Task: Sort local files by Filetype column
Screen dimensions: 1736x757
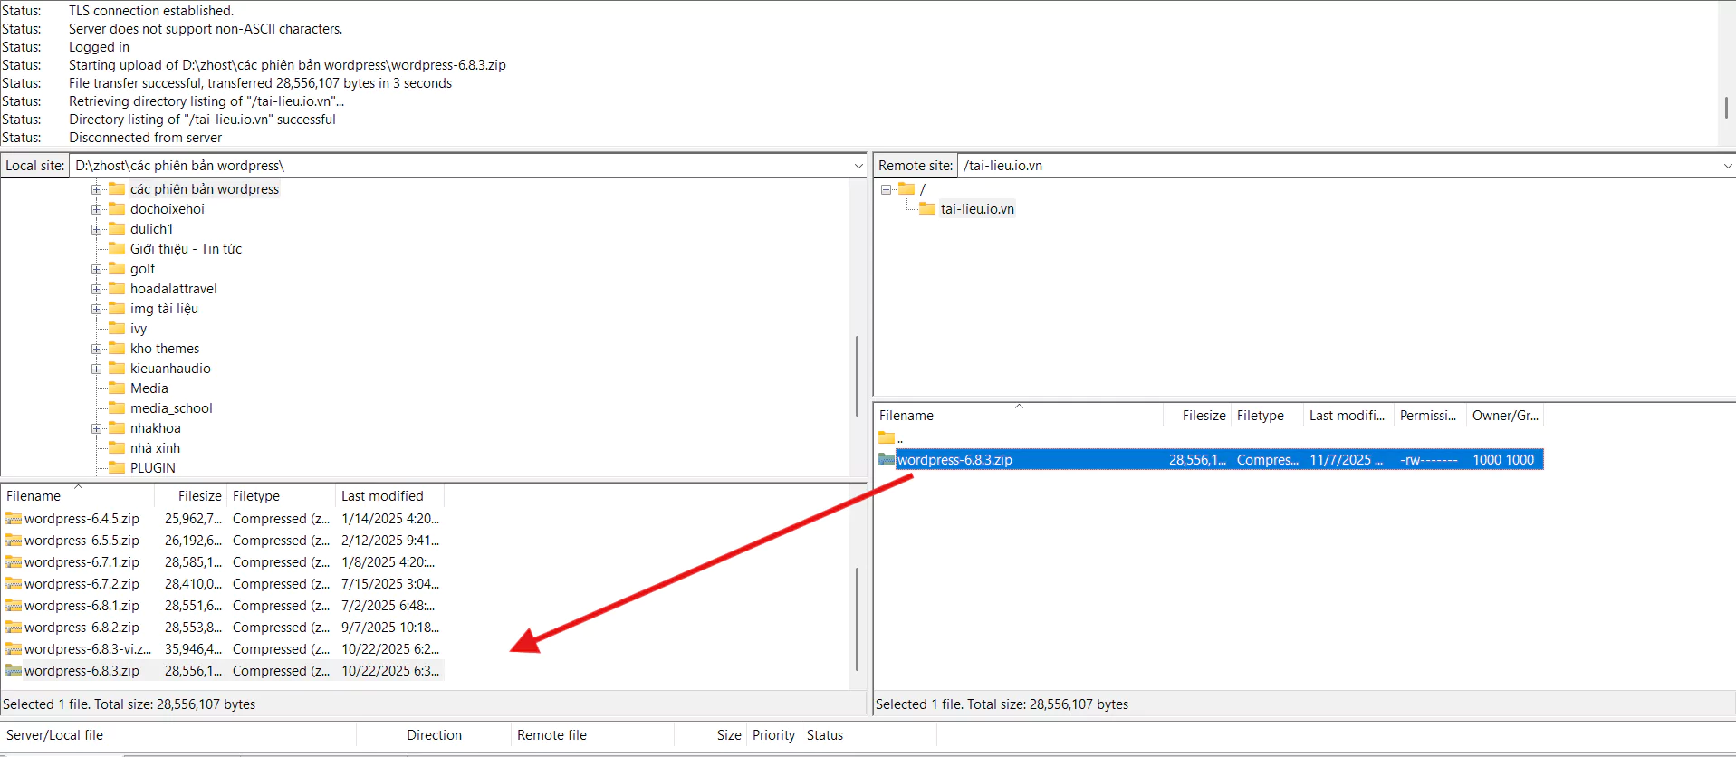Action: (x=256, y=496)
